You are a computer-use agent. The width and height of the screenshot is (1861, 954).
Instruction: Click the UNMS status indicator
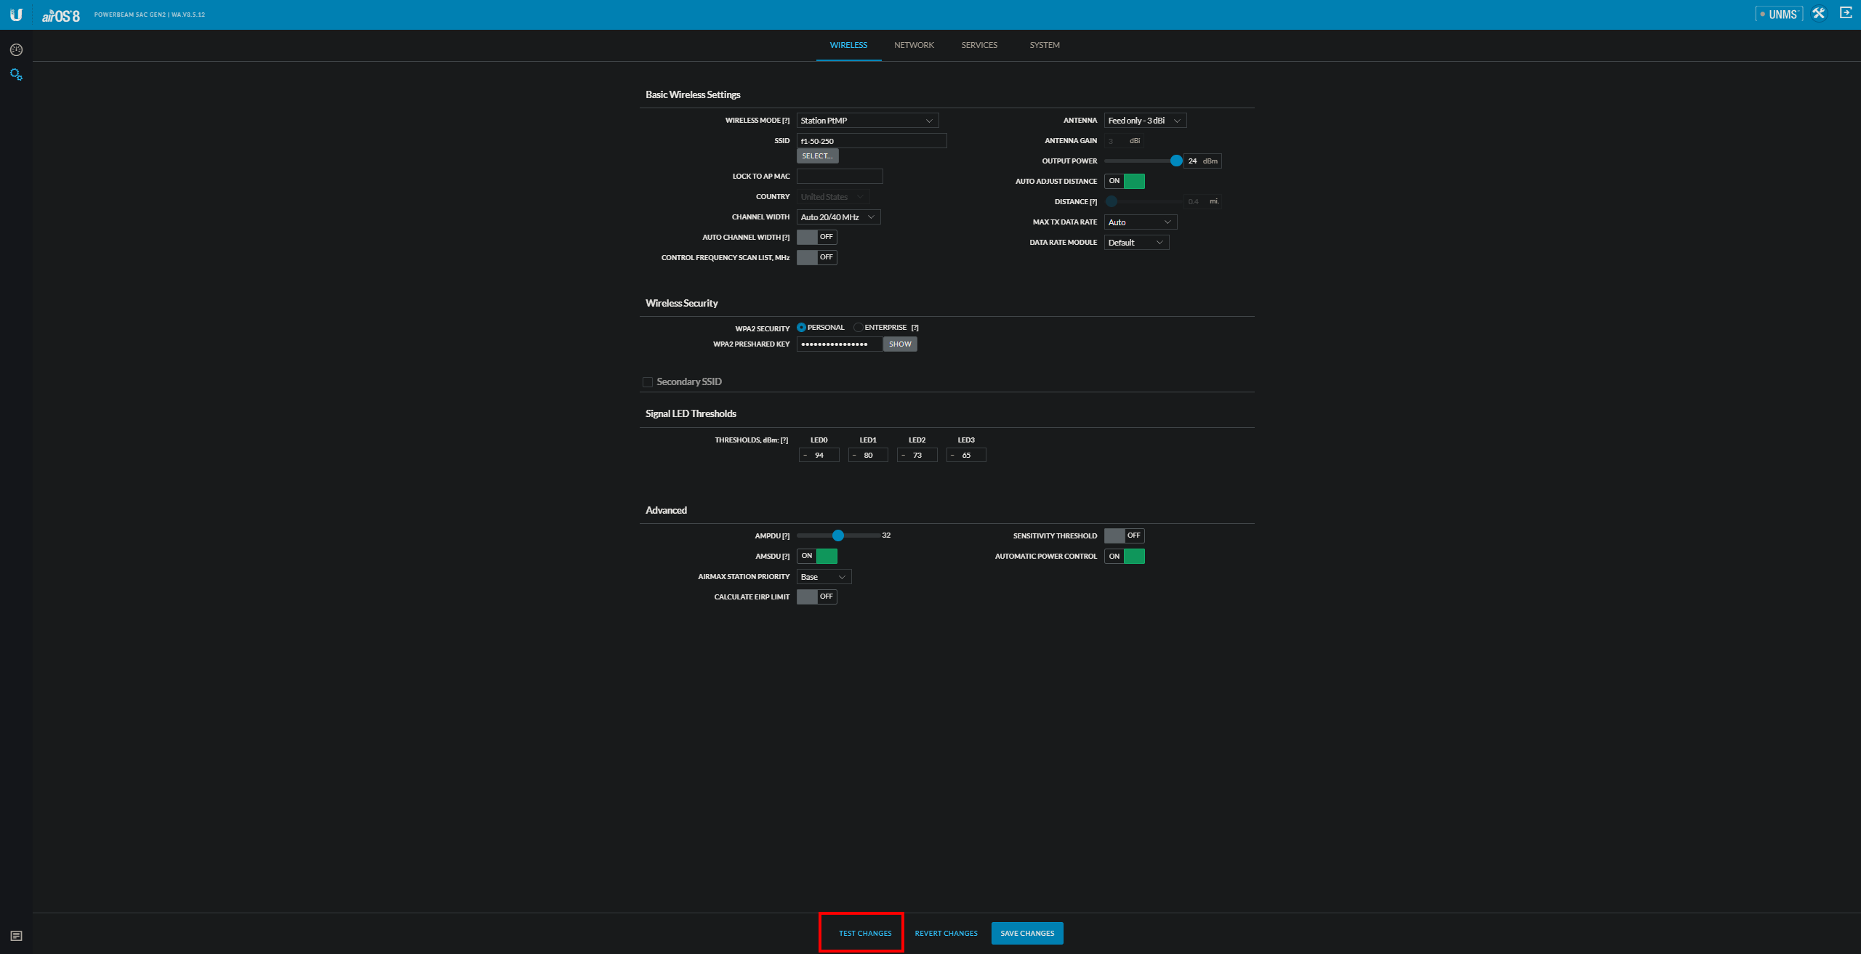click(x=1778, y=15)
